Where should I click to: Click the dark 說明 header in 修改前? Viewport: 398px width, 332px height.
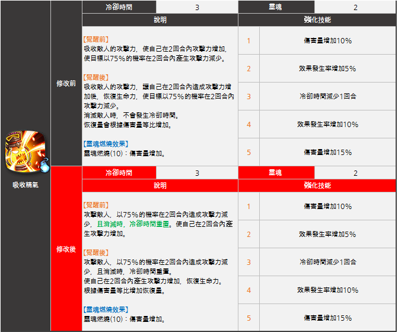coord(160,20)
